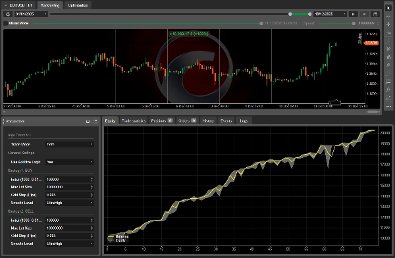Switch to the Backtesting tab
Image resolution: width=395 pixels, height=258 pixels.
50,5
